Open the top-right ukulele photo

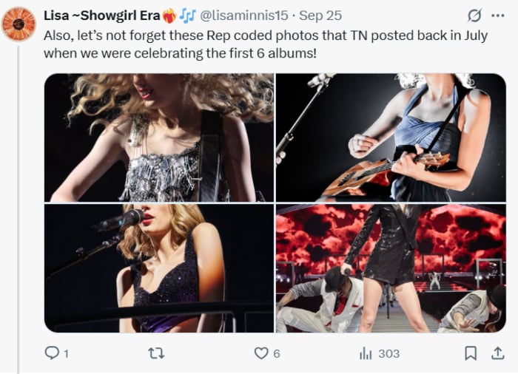[x=391, y=137]
